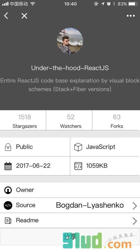Tap the JavaScript cube icon

click(78, 147)
